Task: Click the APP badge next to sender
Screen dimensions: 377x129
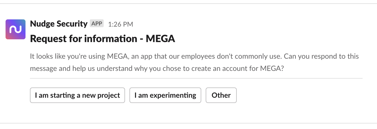Action: coord(97,24)
